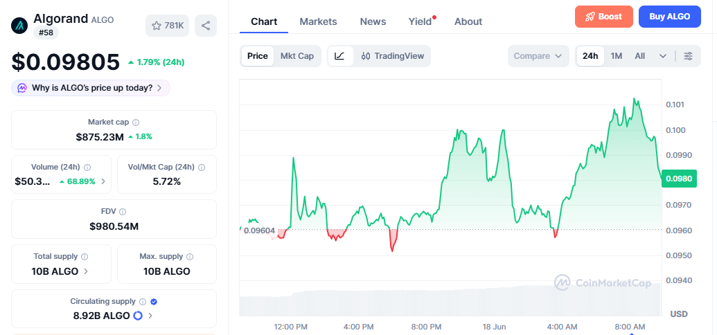This screenshot has width=717, height=335.
Task: Open the About tab
Action: pyautogui.click(x=468, y=21)
